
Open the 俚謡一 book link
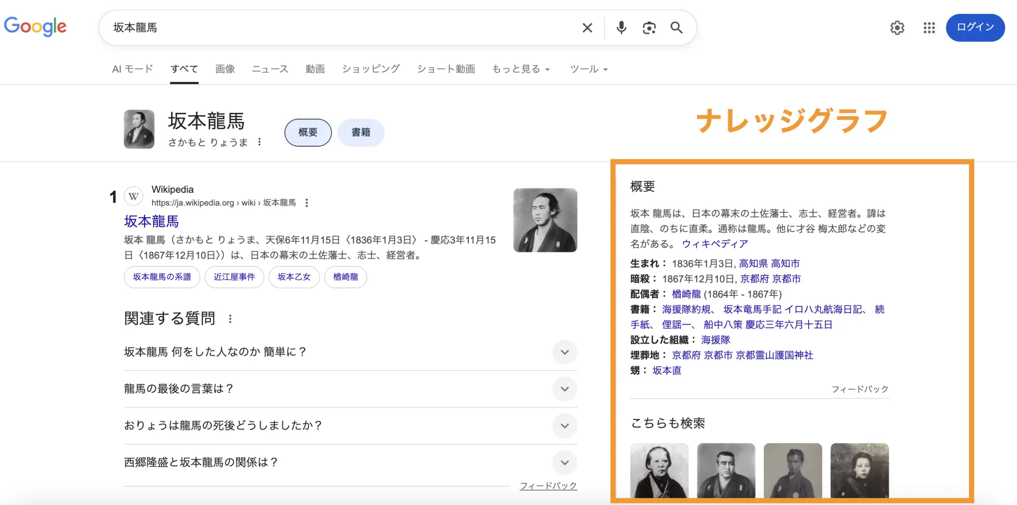point(676,325)
